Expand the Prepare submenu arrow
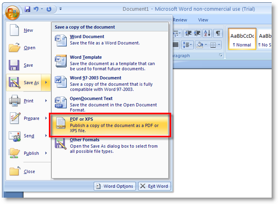 46,118
